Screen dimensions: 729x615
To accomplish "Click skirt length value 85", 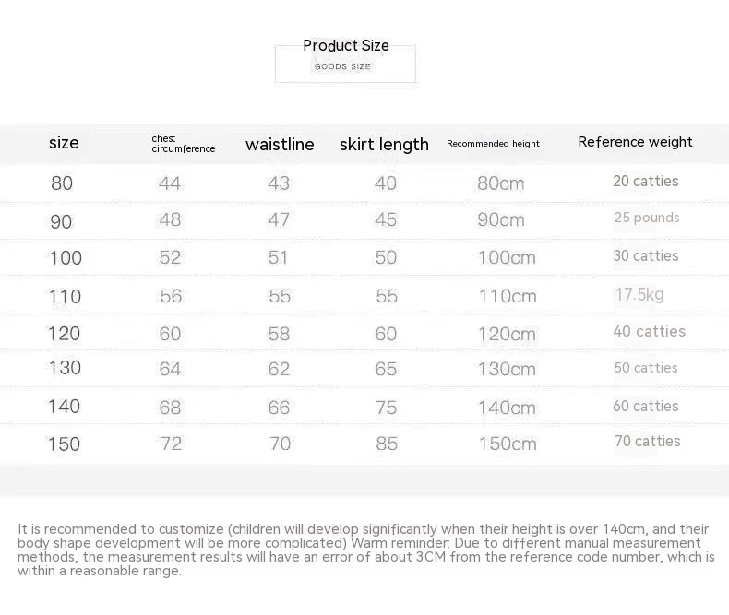I will click(387, 444).
